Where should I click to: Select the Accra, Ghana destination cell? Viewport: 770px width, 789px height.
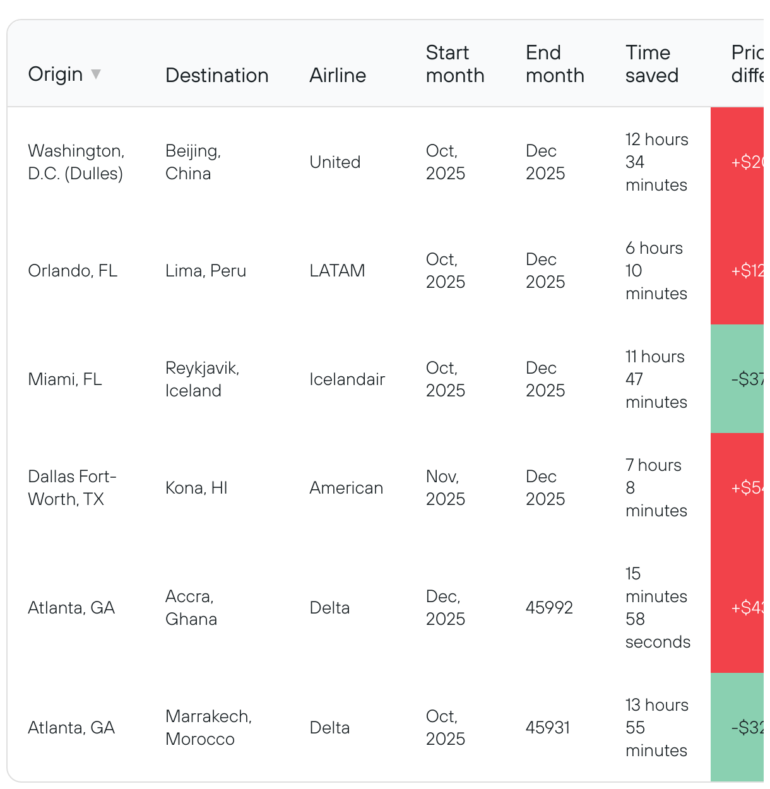point(191,608)
